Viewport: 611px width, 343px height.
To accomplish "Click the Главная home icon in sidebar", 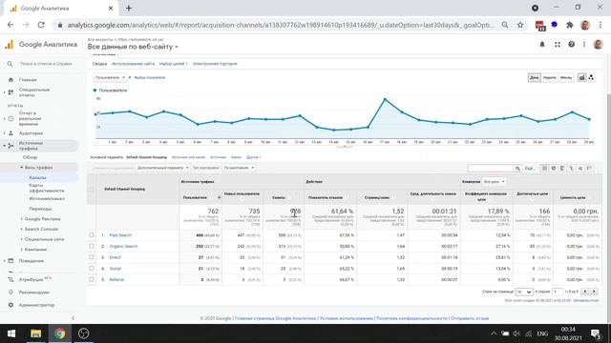I will 11,80.
